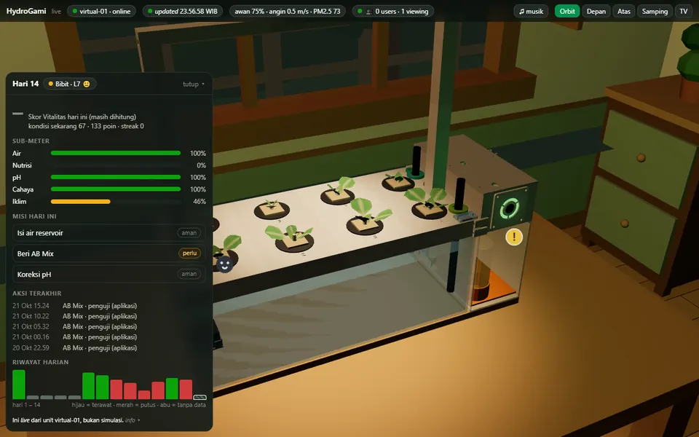Screen dimensions: 699x437
Task: Click the HydroGami logo text
Action: [x=26, y=11]
